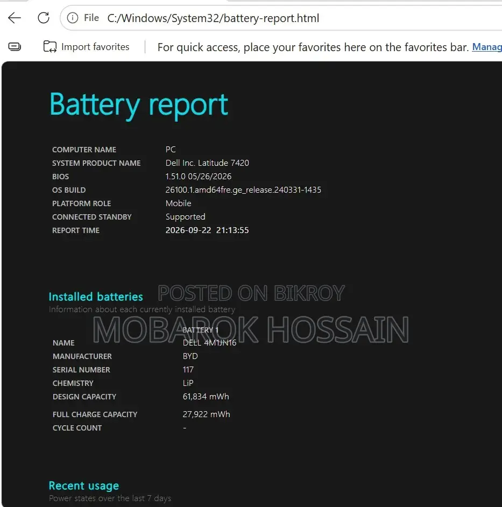Select the connected standby value "Supported"
This screenshot has width=502, height=507.
pos(186,217)
